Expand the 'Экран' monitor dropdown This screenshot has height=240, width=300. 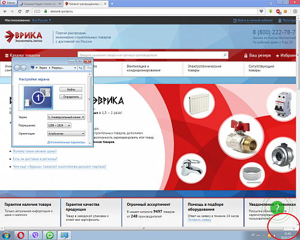pos(66,117)
